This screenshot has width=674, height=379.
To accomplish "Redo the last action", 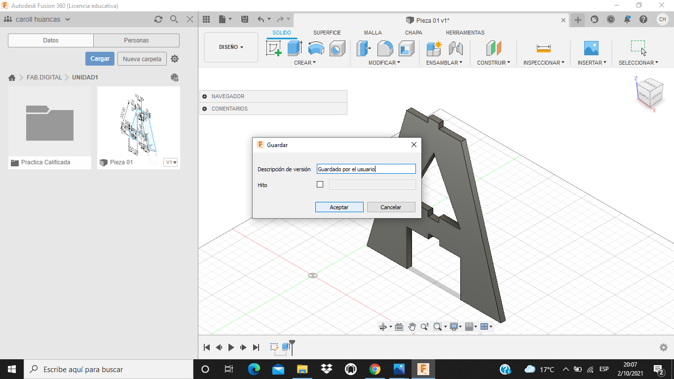I will tap(280, 19).
